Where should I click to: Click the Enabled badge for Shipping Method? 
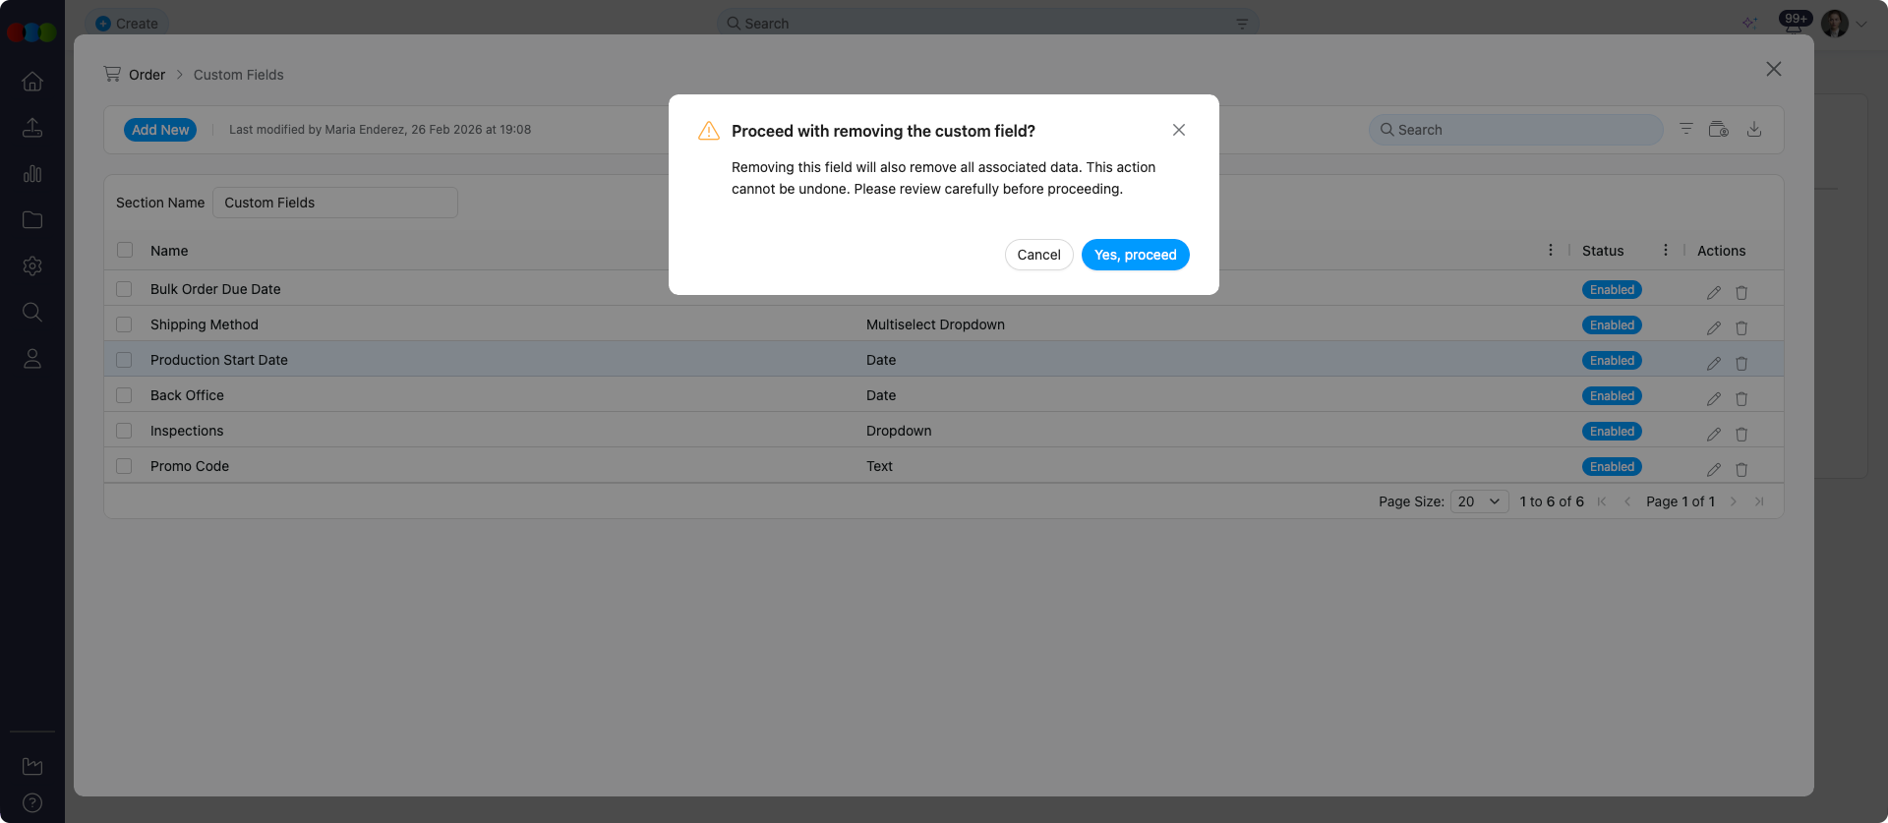tap(1612, 325)
